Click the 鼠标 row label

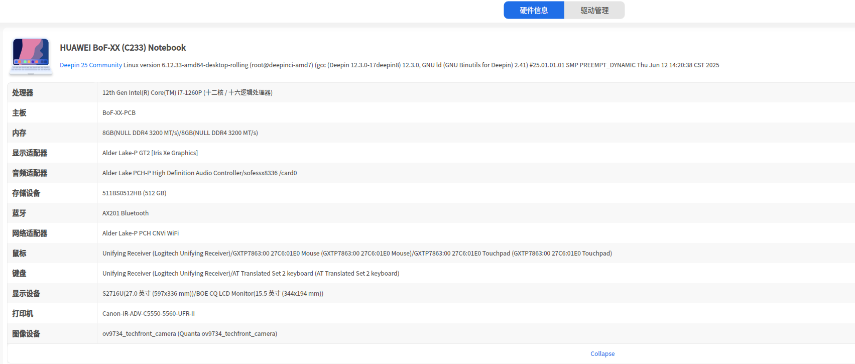coord(19,254)
